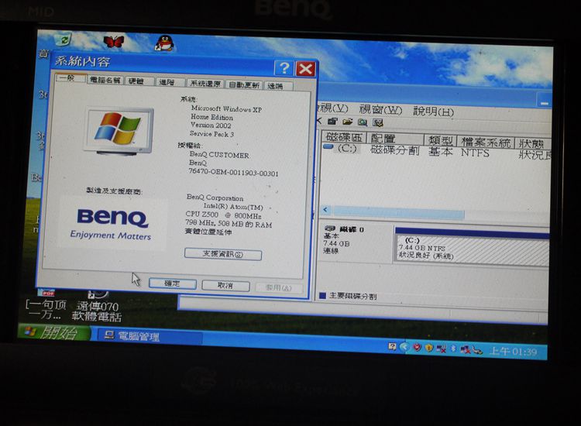Click the 開始 Start button
The image size is (581, 426).
click(54, 332)
